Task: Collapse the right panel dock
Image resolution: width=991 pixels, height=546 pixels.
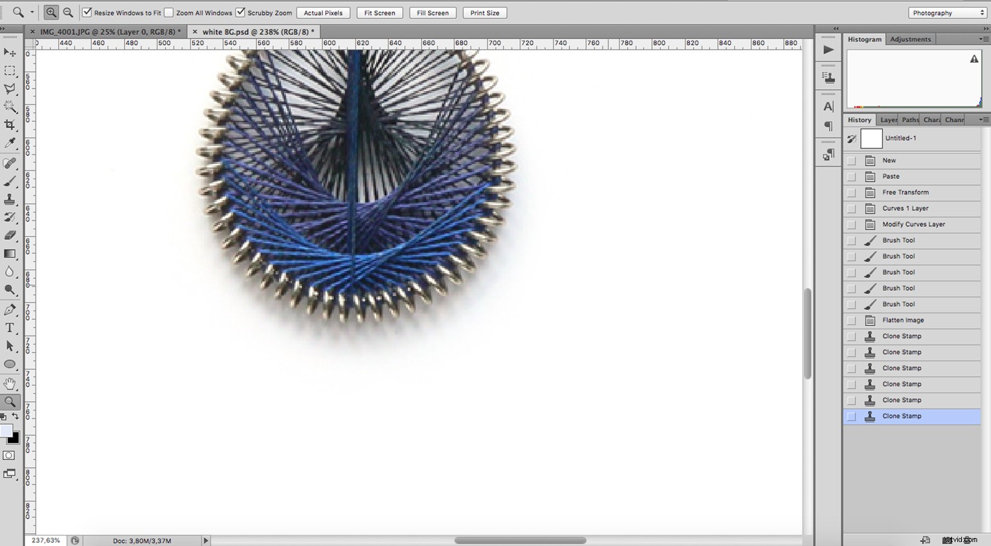Action: click(x=835, y=29)
